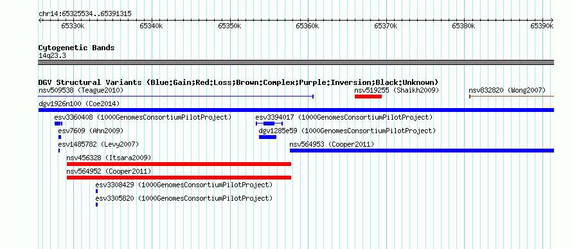Viewport: 572px width, 249px height.
Task: Click the 14q23.3 cytogenetic band bar
Action: (x=296, y=62)
